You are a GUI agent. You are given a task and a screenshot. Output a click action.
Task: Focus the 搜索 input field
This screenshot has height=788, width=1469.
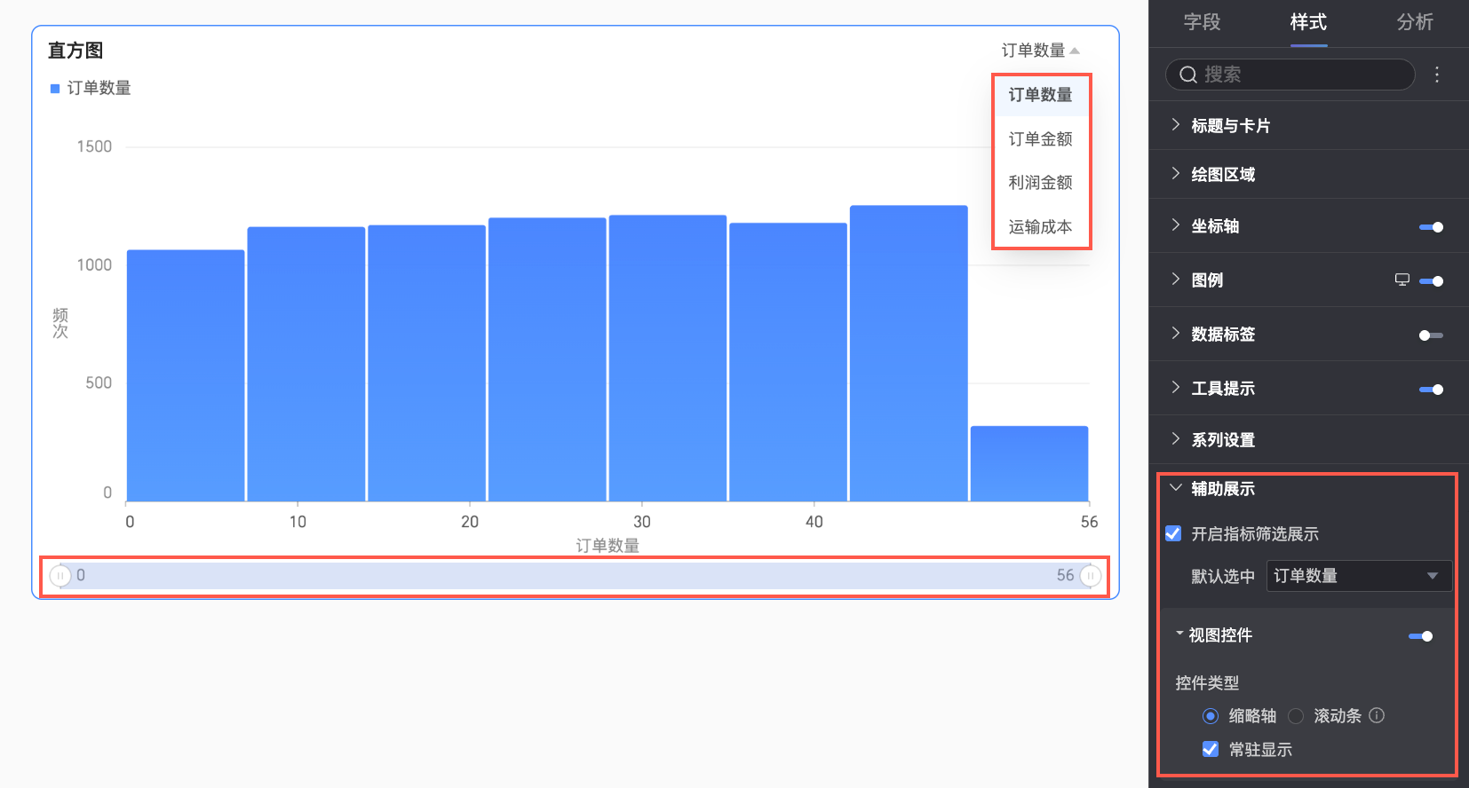click(1290, 75)
